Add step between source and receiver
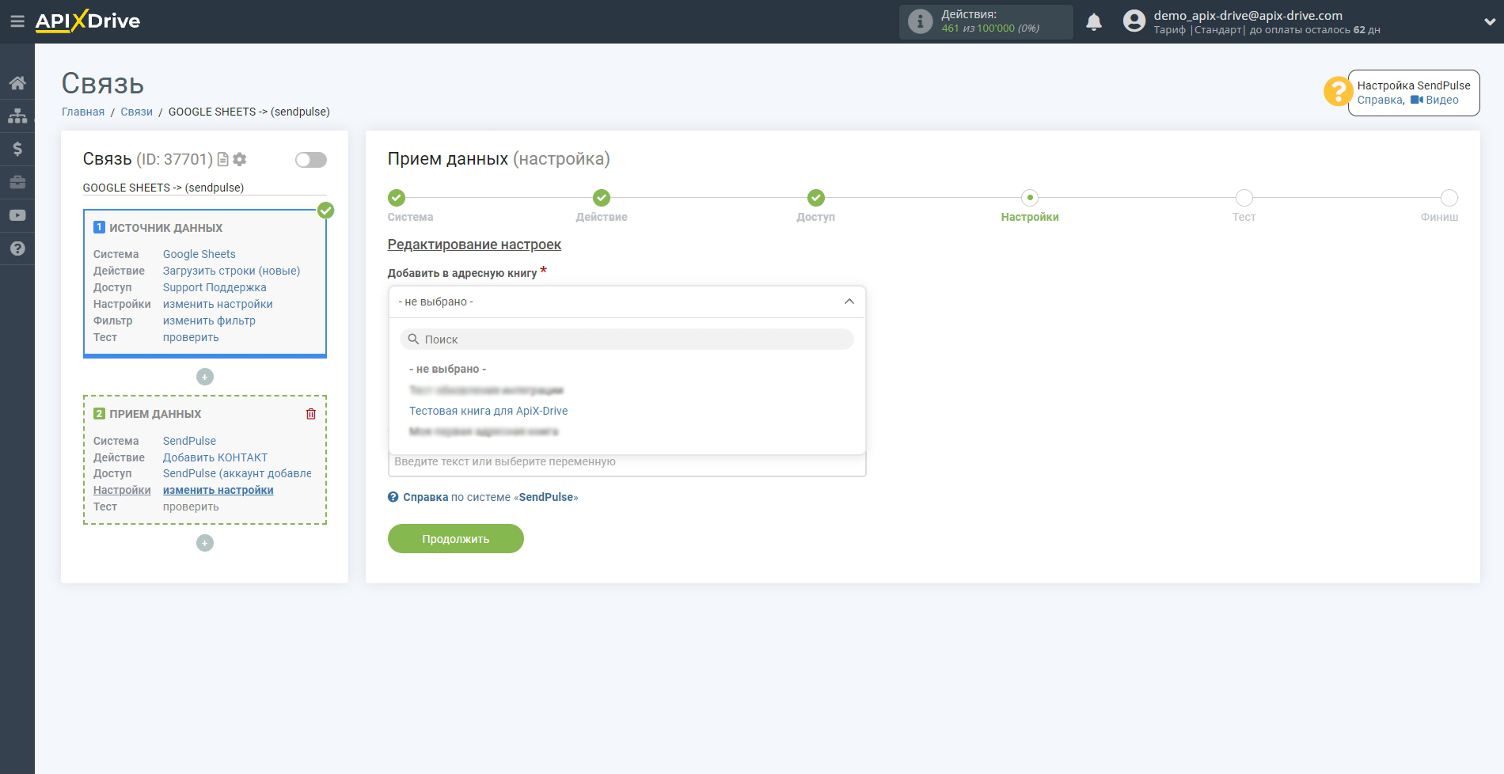The height and width of the screenshot is (774, 1504). tap(205, 377)
